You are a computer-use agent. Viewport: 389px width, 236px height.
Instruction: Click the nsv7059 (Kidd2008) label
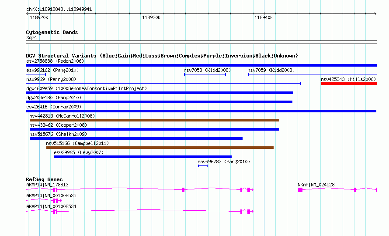pos(271,70)
